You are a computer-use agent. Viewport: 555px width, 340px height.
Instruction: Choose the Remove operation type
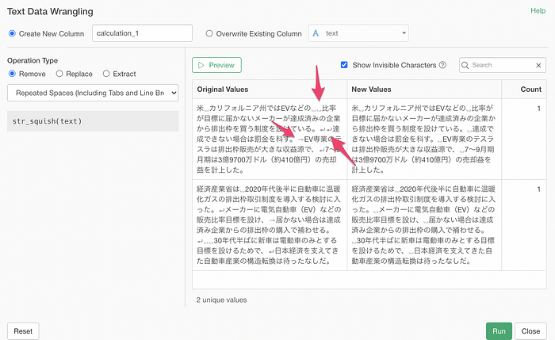pyautogui.click(x=12, y=74)
